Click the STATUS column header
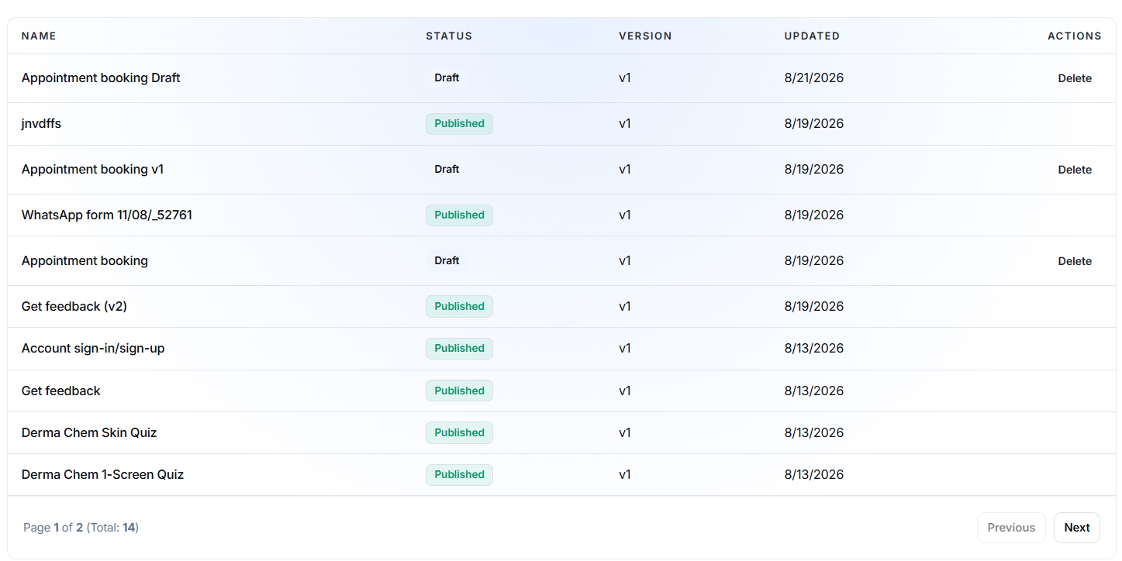1122x561 pixels. coord(449,36)
